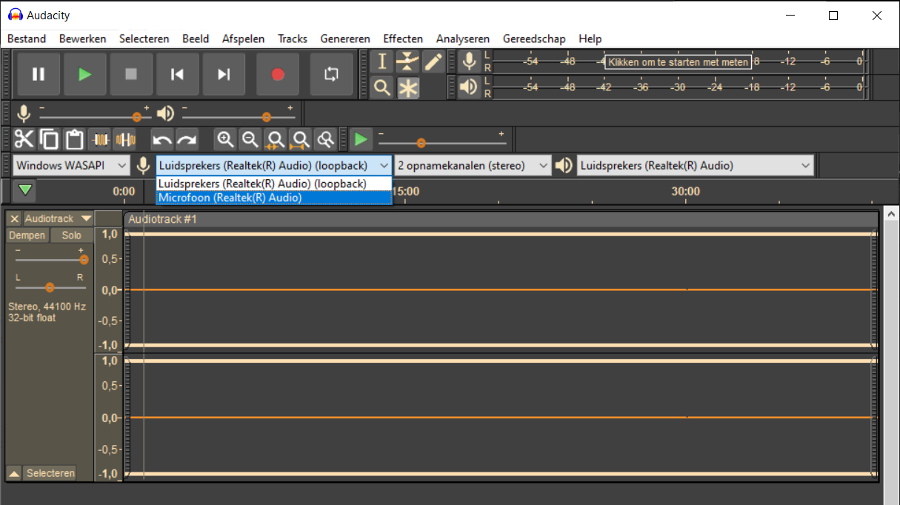
Task: Click the recording level meter to start monitoring
Action: point(678,62)
